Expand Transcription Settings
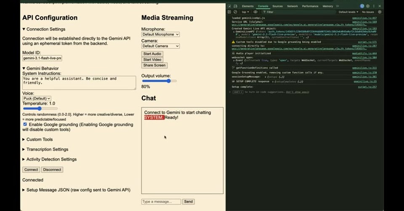Screen dimensions: 404x211 click(45, 149)
